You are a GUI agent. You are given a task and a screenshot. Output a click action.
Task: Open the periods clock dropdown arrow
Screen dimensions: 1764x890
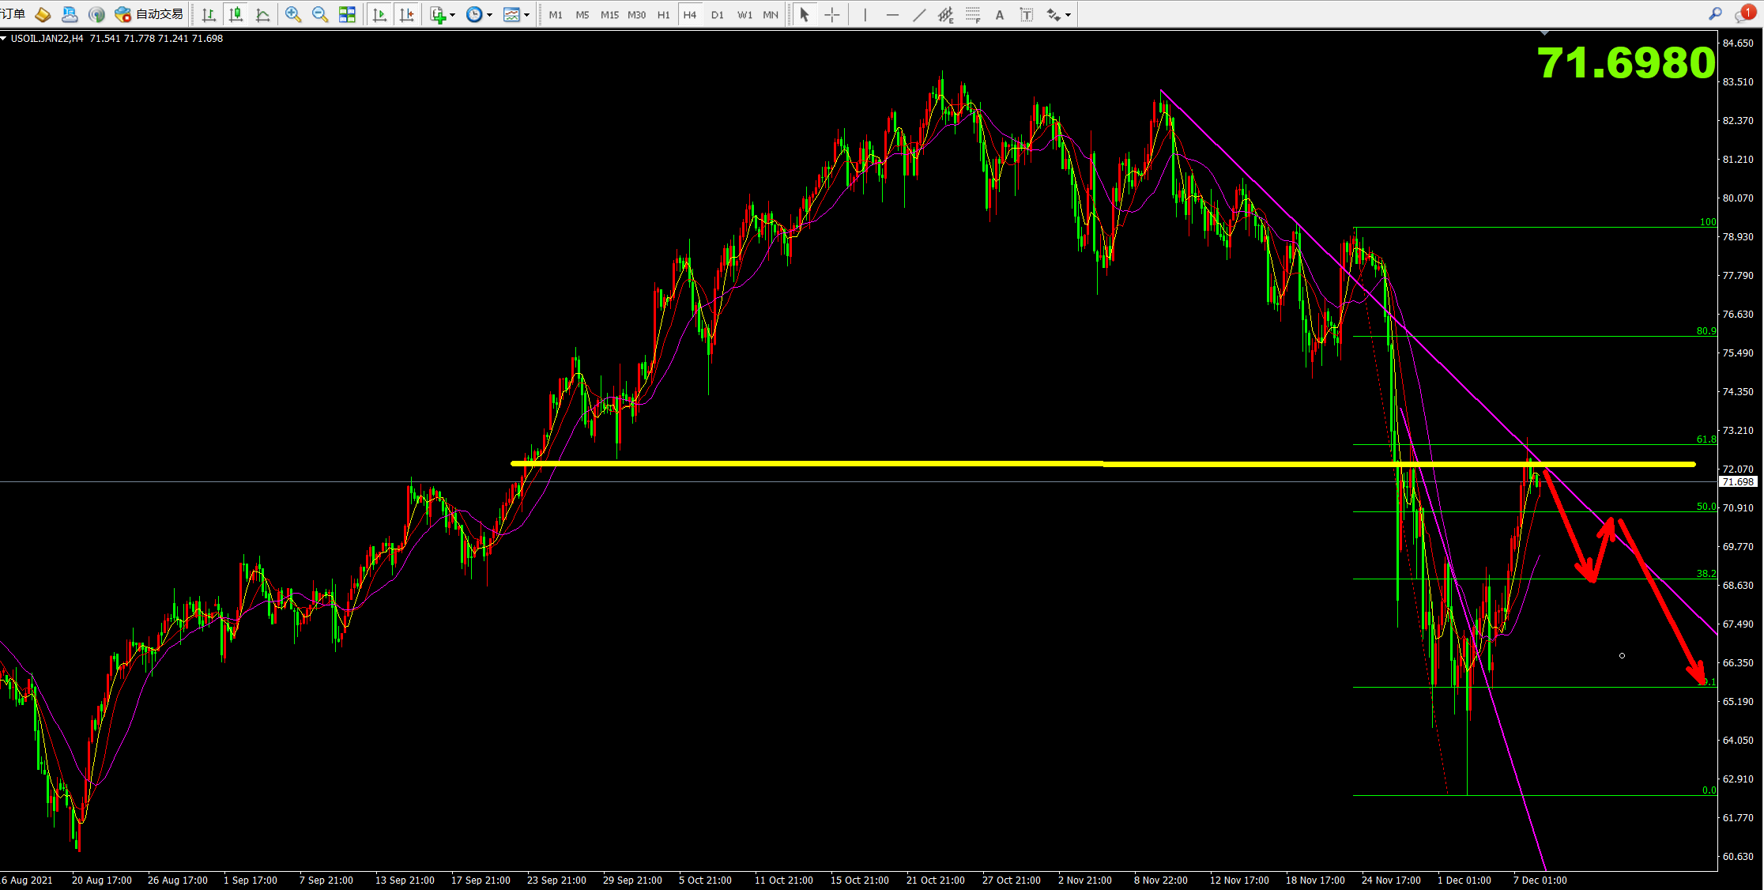490,15
